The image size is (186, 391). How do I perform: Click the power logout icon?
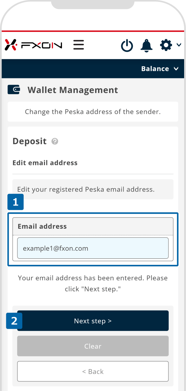tap(127, 46)
